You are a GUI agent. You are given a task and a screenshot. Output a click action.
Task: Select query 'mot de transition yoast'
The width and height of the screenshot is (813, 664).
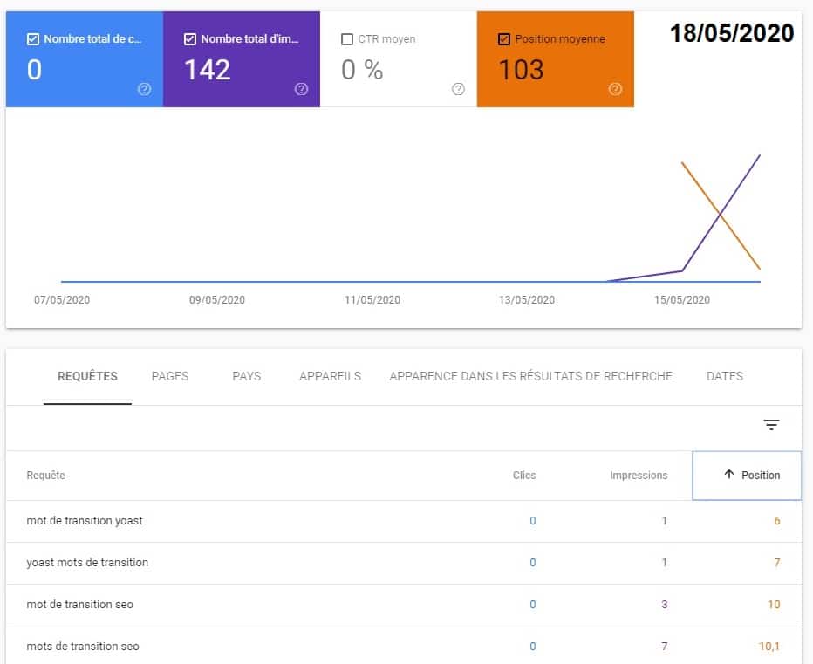tap(85, 520)
